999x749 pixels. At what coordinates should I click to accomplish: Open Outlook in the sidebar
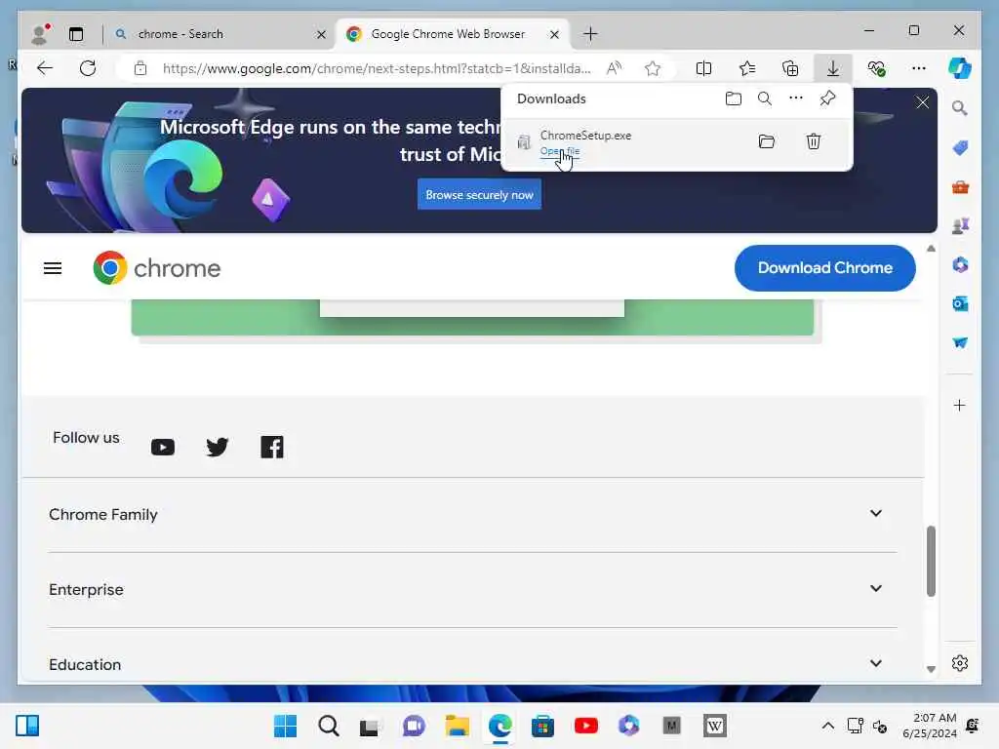[960, 304]
